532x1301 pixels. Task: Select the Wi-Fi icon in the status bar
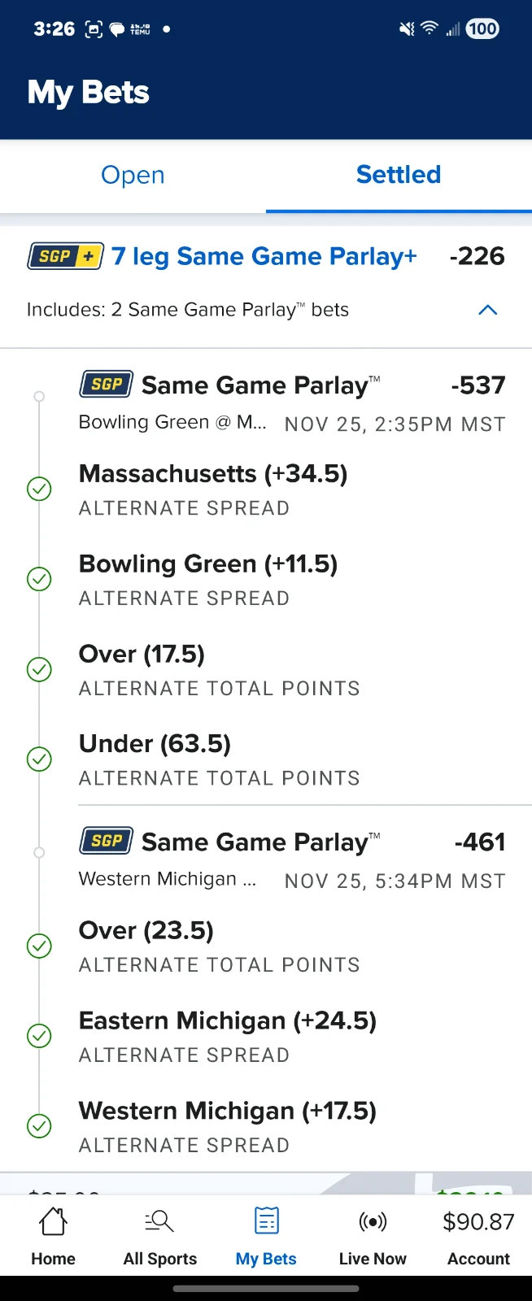(x=429, y=28)
